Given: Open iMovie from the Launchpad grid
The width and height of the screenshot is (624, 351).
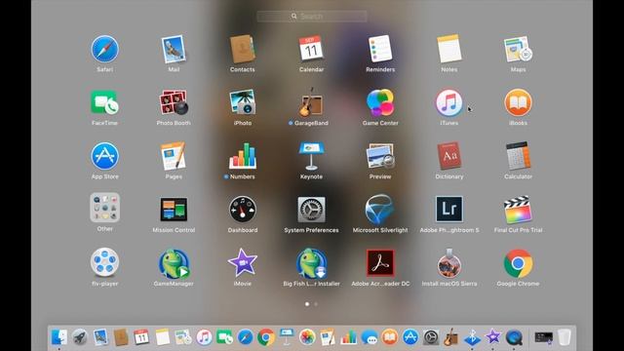Looking at the screenshot, I should (x=243, y=262).
